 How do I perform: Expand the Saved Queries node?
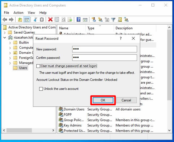pyautogui.click(x=5, y=33)
